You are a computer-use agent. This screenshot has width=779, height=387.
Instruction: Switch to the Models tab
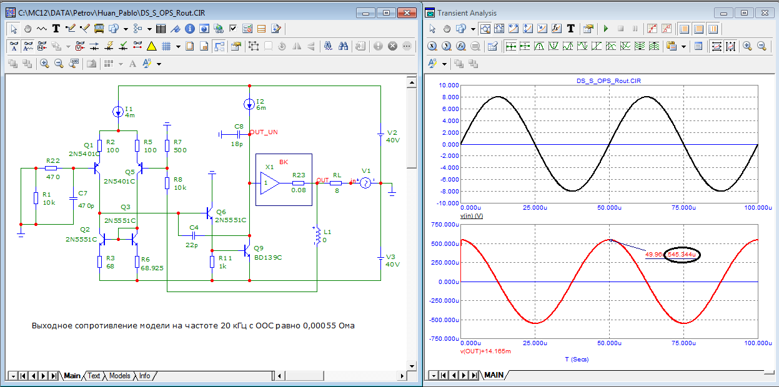(x=120, y=376)
